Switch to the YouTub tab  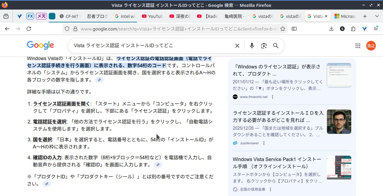pos(152,16)
